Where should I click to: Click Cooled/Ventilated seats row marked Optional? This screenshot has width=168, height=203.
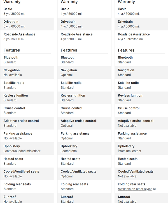coord(84,174)
